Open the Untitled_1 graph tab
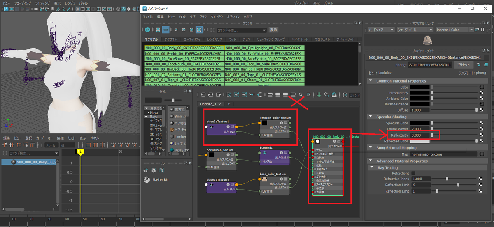This screenshot has width=494, height=227. tap(211, 104)
